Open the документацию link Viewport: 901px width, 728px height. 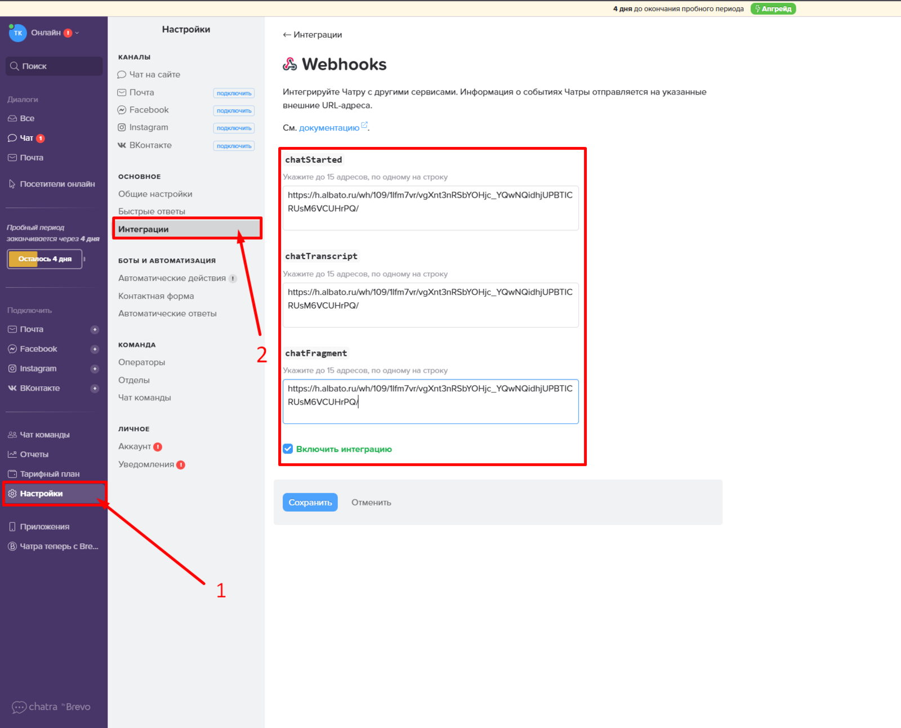coord(329,128)
